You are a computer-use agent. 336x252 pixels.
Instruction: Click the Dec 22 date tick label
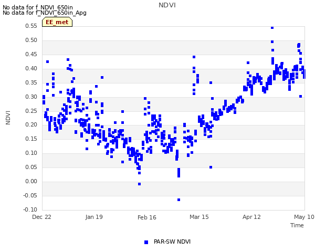point(42,217)
